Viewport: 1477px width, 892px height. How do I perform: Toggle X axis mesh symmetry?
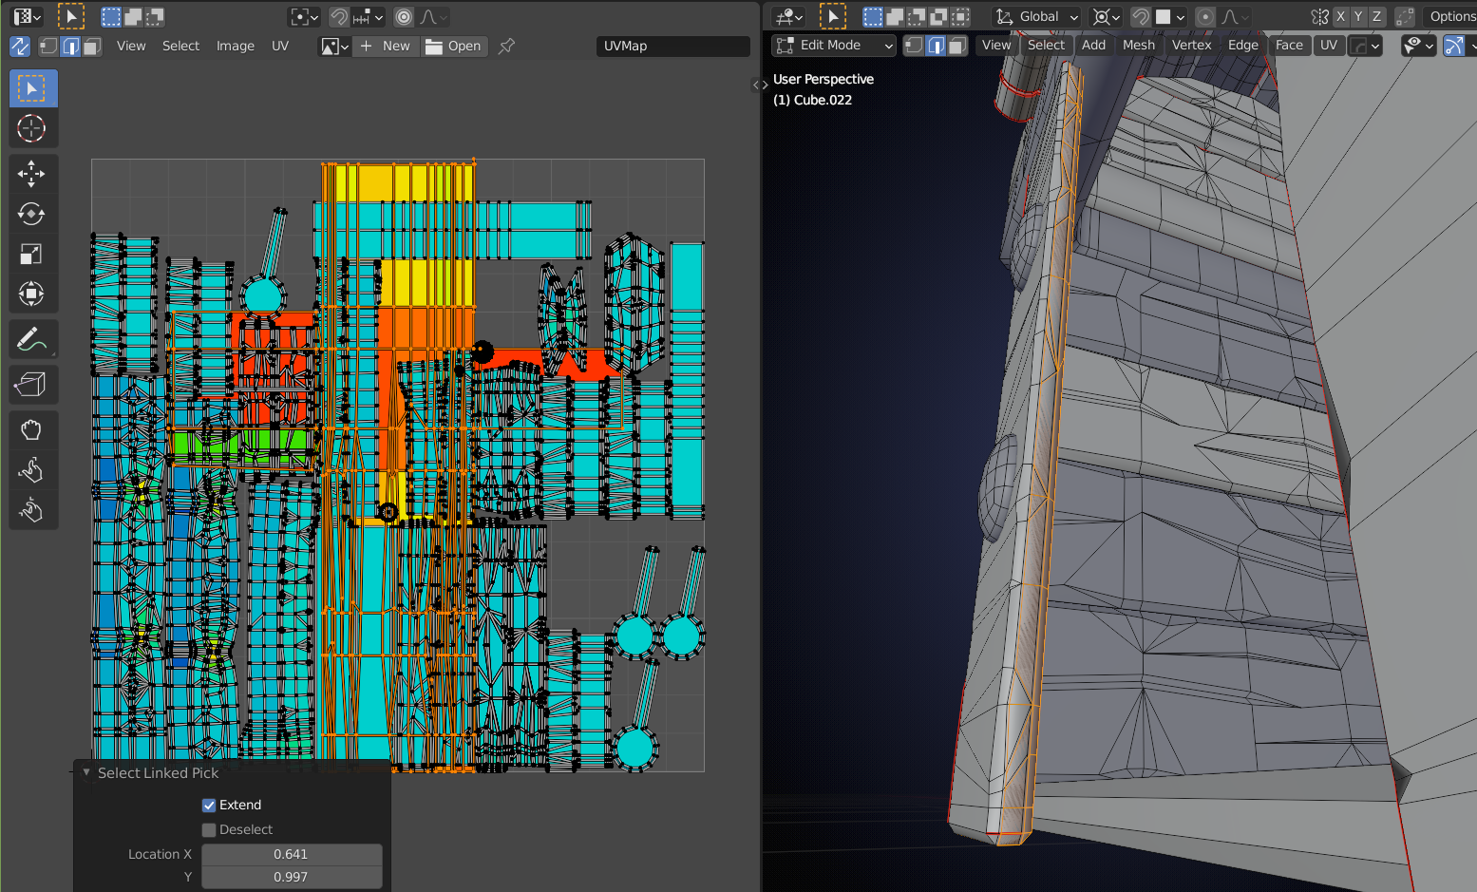pyautogui.click(x=1340, y=16)
